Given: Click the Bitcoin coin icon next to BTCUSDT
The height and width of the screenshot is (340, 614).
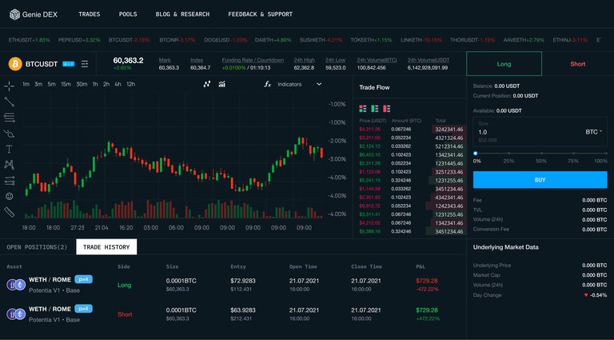Looking at the screenshot, I should tap(15, 64).
